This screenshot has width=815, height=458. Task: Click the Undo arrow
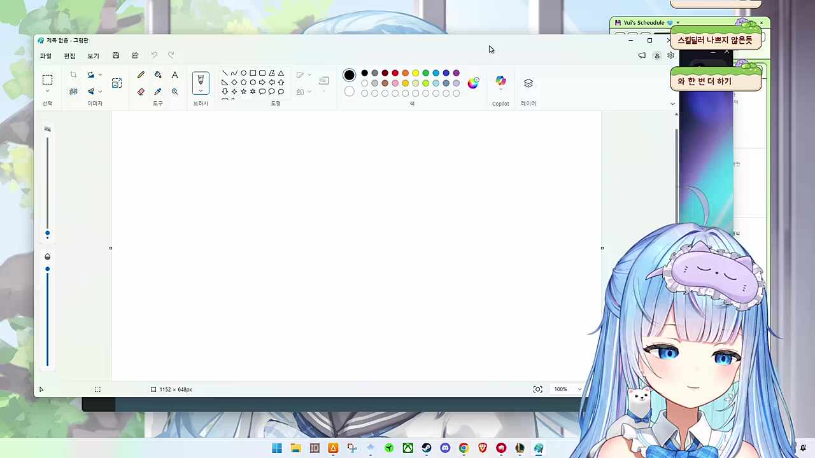[154, 55]
